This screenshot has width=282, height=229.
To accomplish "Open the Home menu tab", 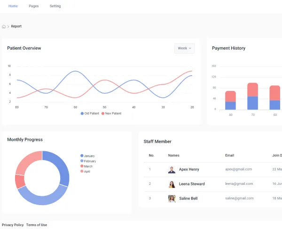I will click(x=13, y=6).
